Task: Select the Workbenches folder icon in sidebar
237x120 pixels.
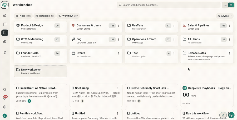Action: (5, 33)
